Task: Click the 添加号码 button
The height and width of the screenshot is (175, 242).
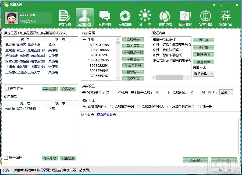Action: pyautogui.click(x=133, y=40)
